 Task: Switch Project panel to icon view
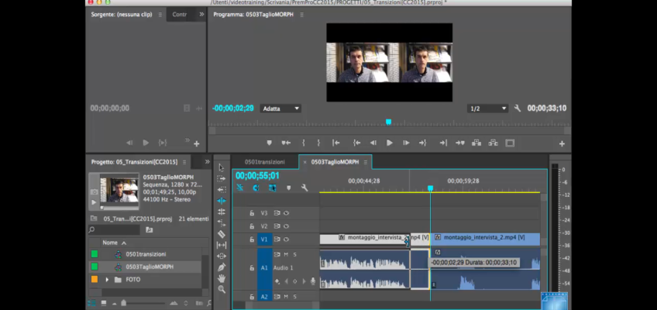click(104, 303)
